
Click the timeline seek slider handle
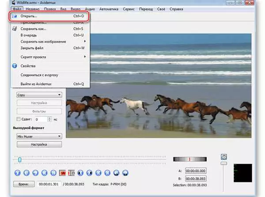point(19,159)
